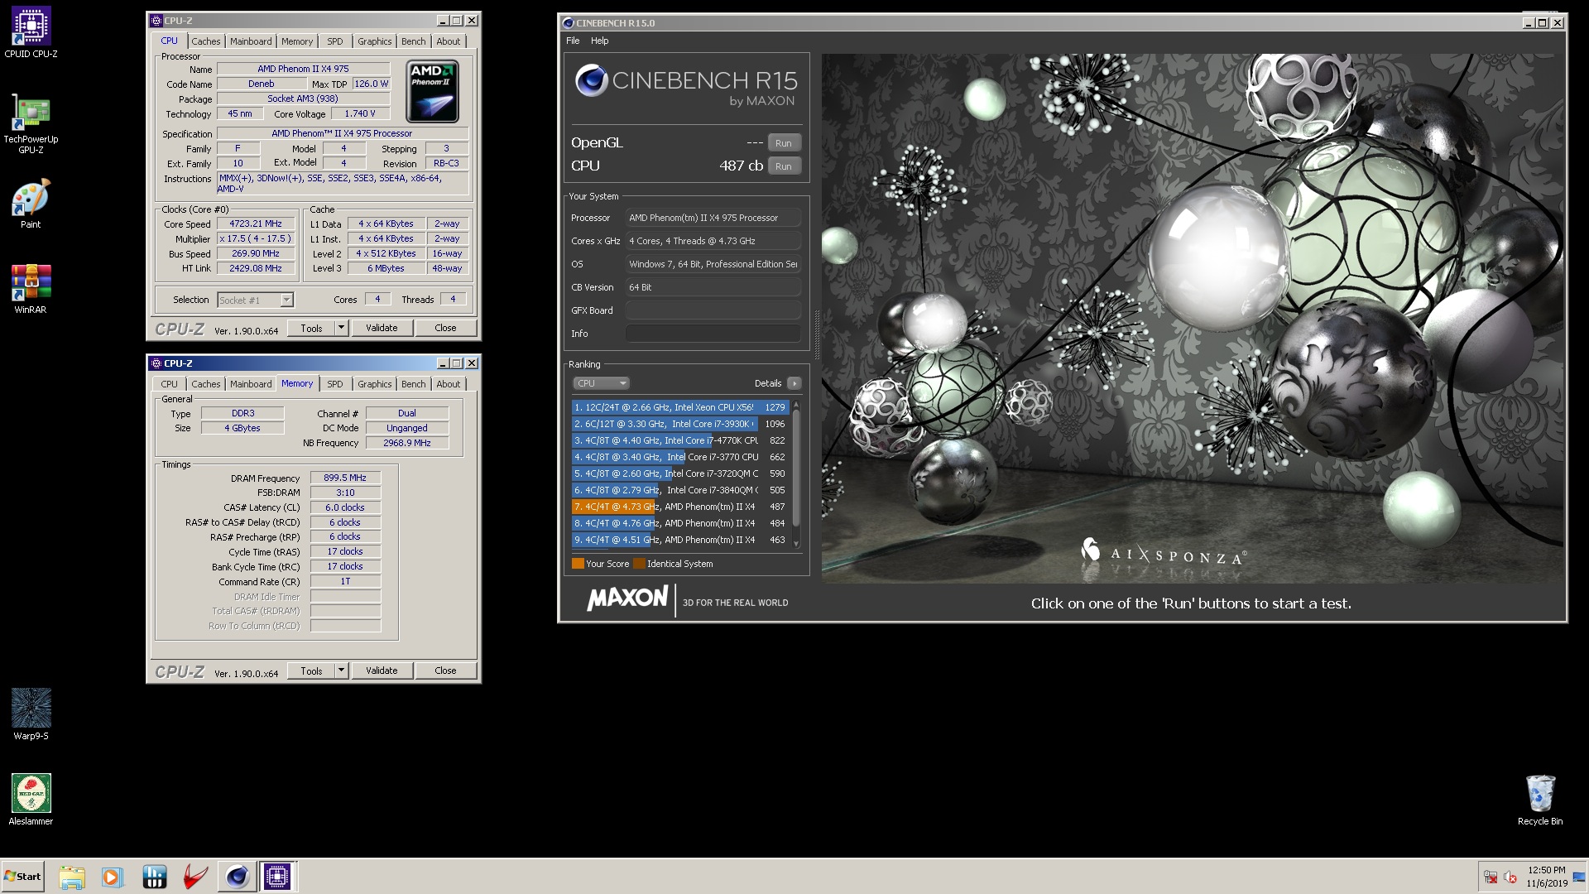Click the brown Identical System legend swatch
The width and height of the screenshot is (1589, 894).
click(x=639, y=564)
